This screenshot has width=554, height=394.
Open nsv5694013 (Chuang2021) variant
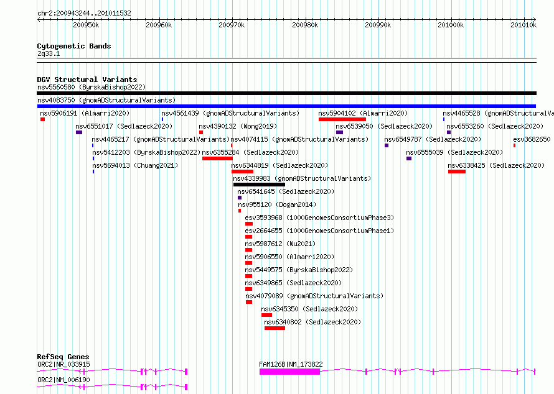pos(135,165)
